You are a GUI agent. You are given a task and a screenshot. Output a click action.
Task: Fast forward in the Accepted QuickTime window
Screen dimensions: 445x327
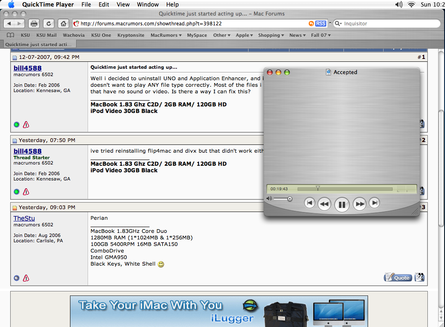[x=359, y=204]
